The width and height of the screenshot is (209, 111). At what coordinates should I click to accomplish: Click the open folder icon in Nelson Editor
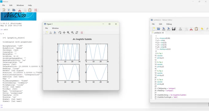(159, 29)
